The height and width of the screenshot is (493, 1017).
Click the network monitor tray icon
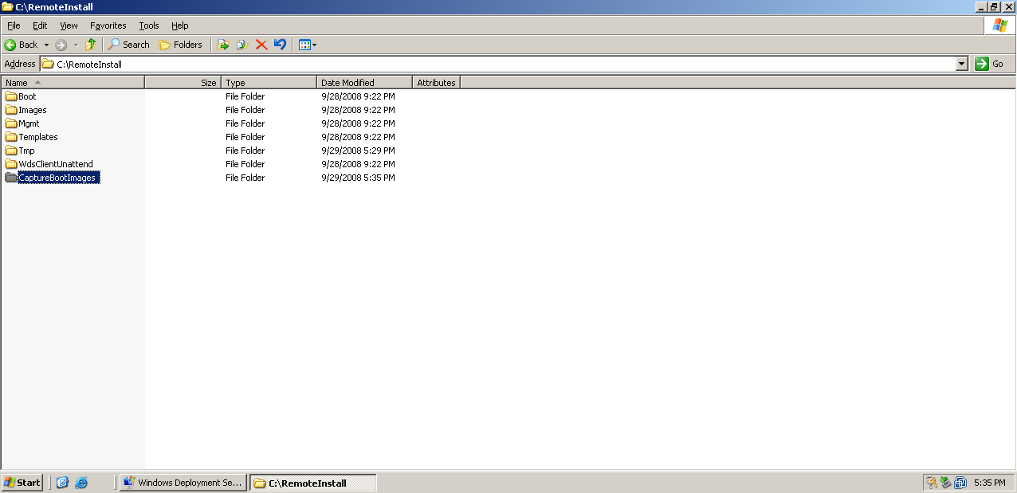tap(960, 483)
